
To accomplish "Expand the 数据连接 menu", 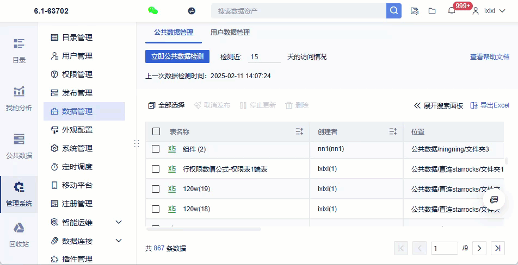I will pos(119,241).
